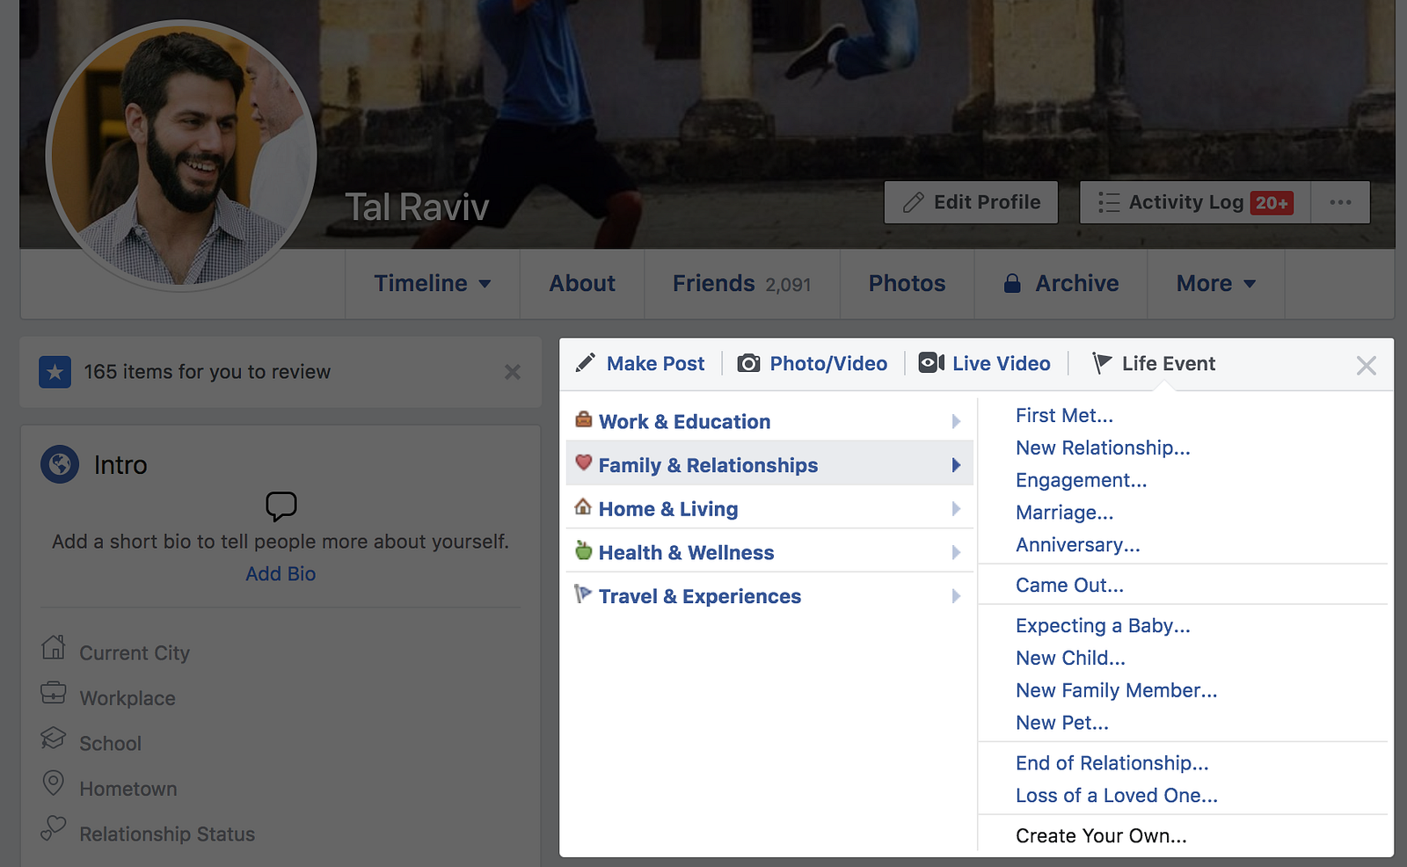The height and width of the screenshot is (867, 1407).
Task: Click the house icon for Home & Living
Action: tap(583, 506)
